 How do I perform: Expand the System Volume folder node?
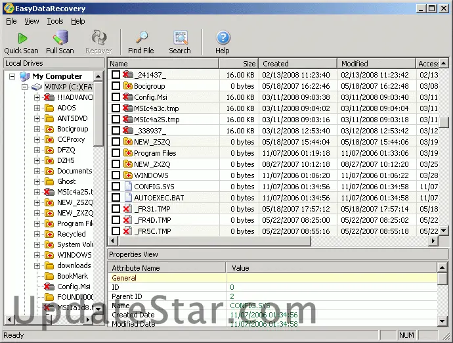click(x=37, y=244)
